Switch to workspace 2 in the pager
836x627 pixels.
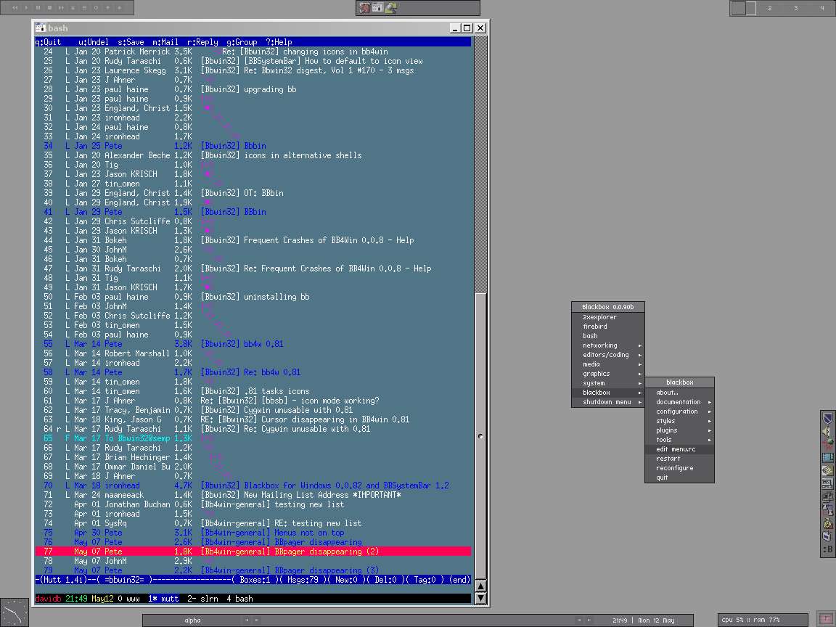pos(769,8)
